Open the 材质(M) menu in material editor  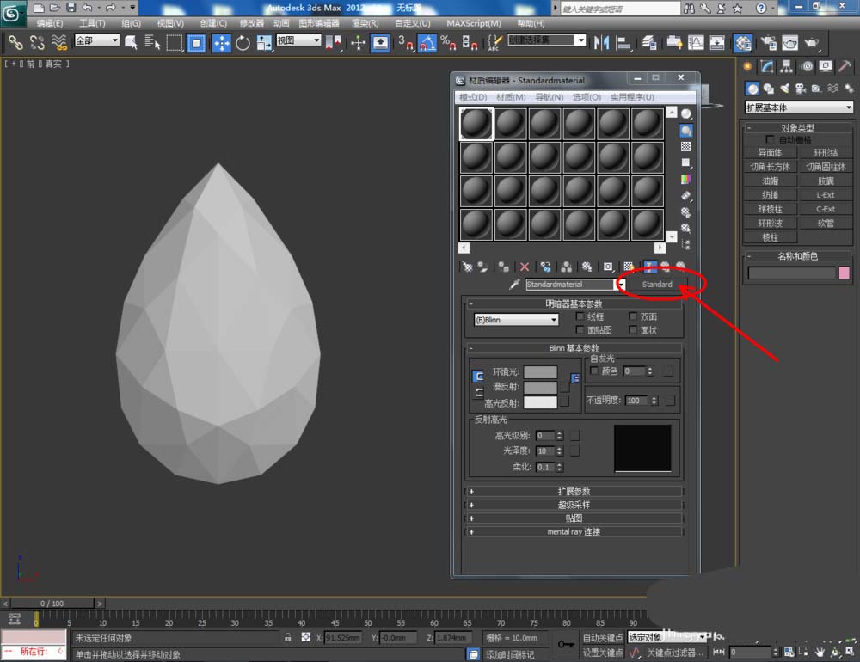[510, 97]
